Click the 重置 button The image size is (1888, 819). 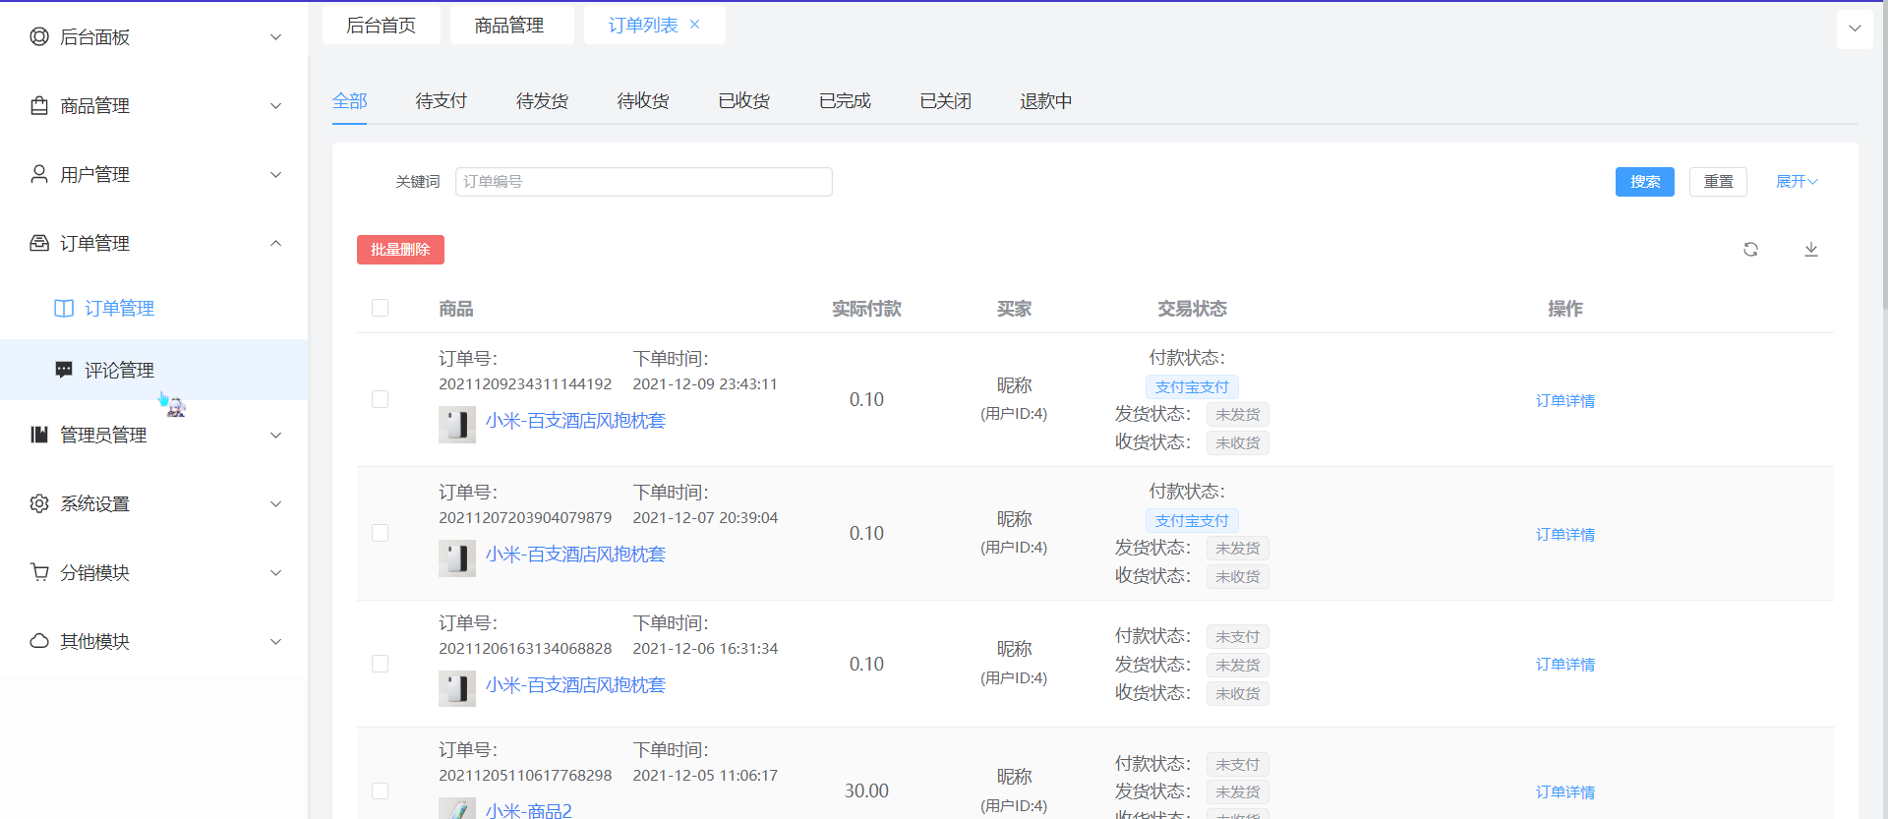(x=1718, y=182)
